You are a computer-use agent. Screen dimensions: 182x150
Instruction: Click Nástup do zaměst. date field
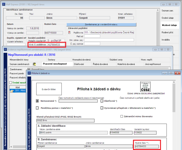[x=33, y=28]
